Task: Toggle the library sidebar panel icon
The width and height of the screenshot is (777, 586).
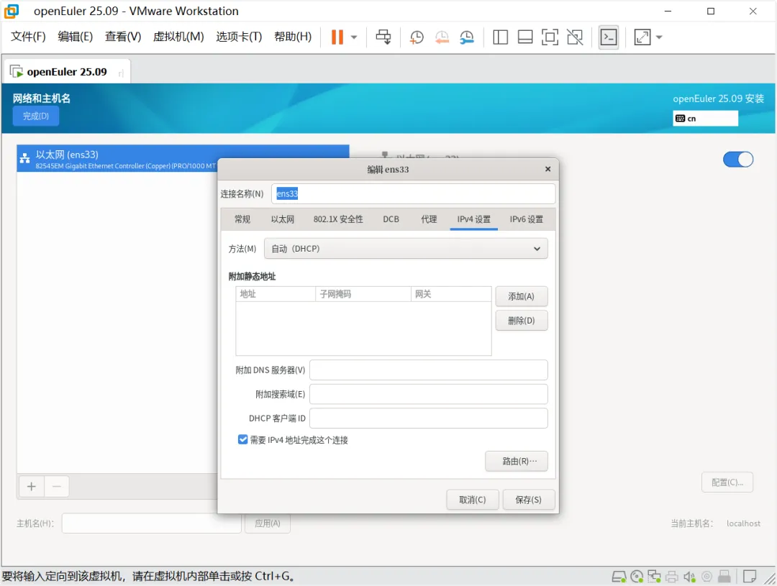Action: 501,37
